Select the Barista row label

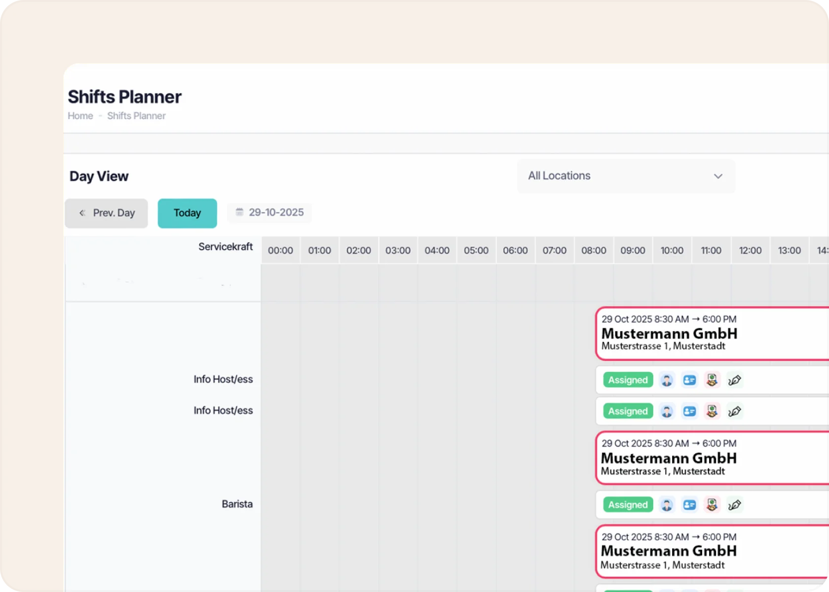pyautogui.click(x=237, y=504)
